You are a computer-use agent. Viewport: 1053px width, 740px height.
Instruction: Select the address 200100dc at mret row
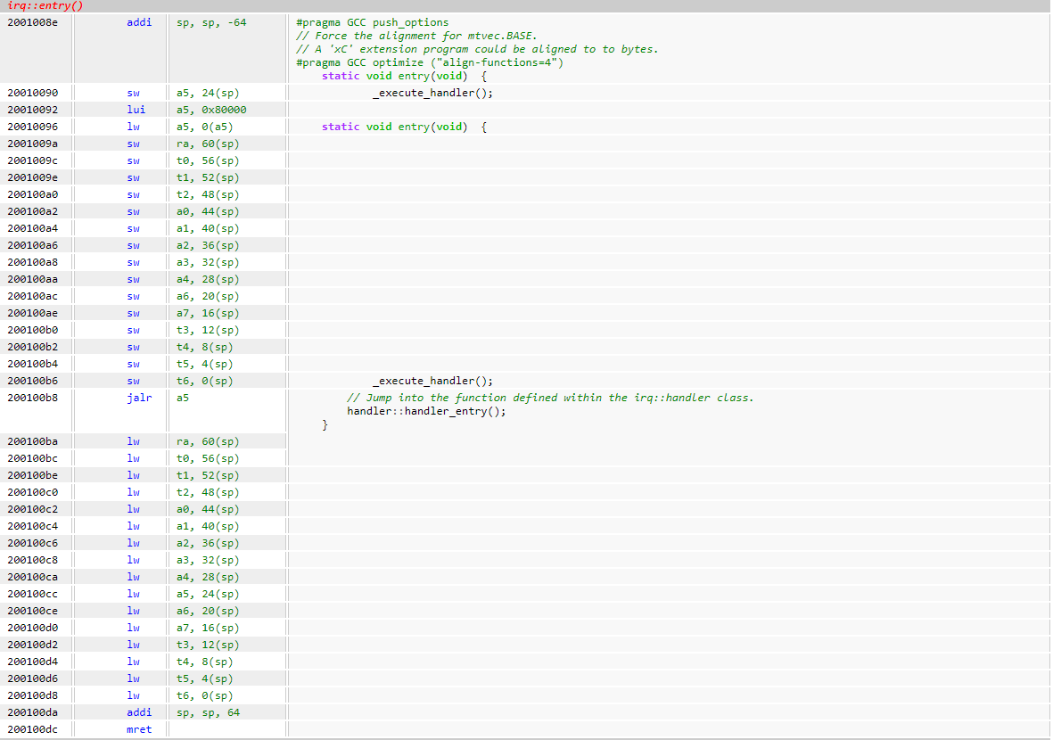[x=32, y=729]
